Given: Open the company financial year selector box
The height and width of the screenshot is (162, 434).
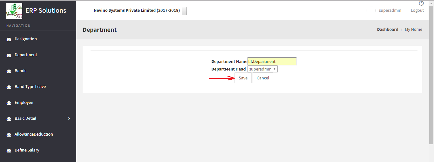Looking at the screenshot, I should [x=184, y=11].
